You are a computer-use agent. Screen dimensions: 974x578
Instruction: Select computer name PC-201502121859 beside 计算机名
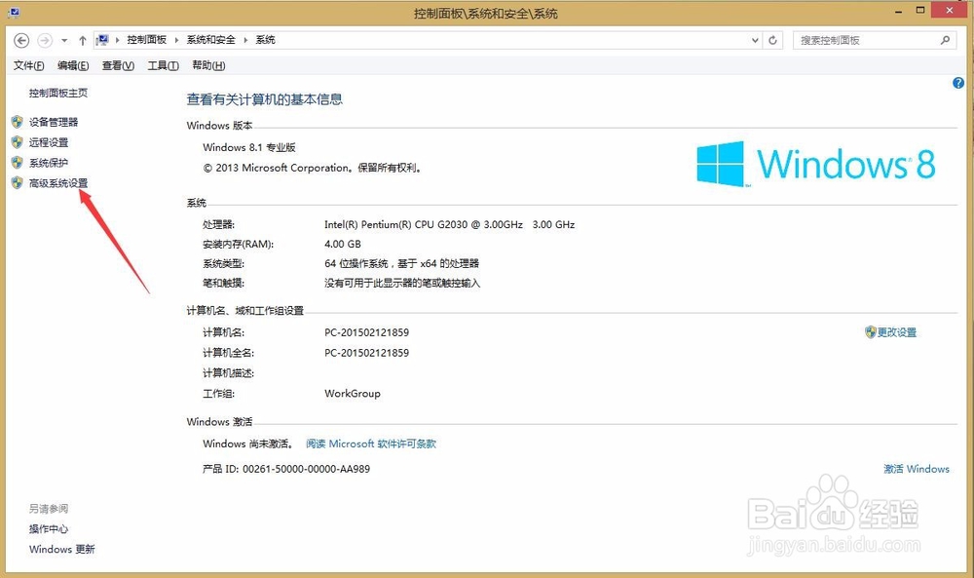[366, 332]
